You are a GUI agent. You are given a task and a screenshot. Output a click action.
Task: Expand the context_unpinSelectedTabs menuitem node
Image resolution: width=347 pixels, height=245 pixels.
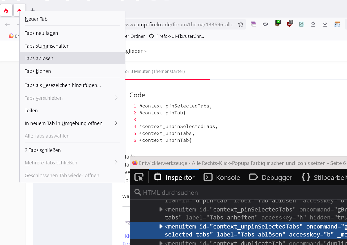161,227
